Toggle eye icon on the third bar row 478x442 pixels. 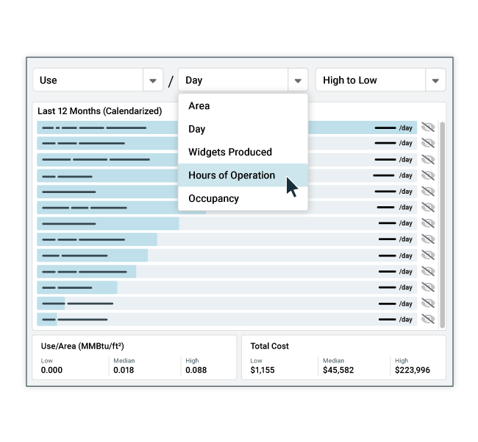pos(428,159)
